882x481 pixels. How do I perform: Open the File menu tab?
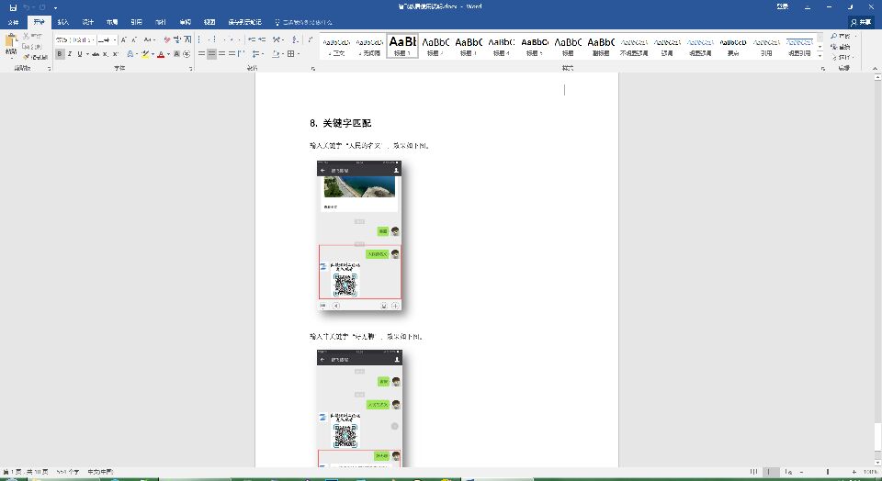pos(13,21)
